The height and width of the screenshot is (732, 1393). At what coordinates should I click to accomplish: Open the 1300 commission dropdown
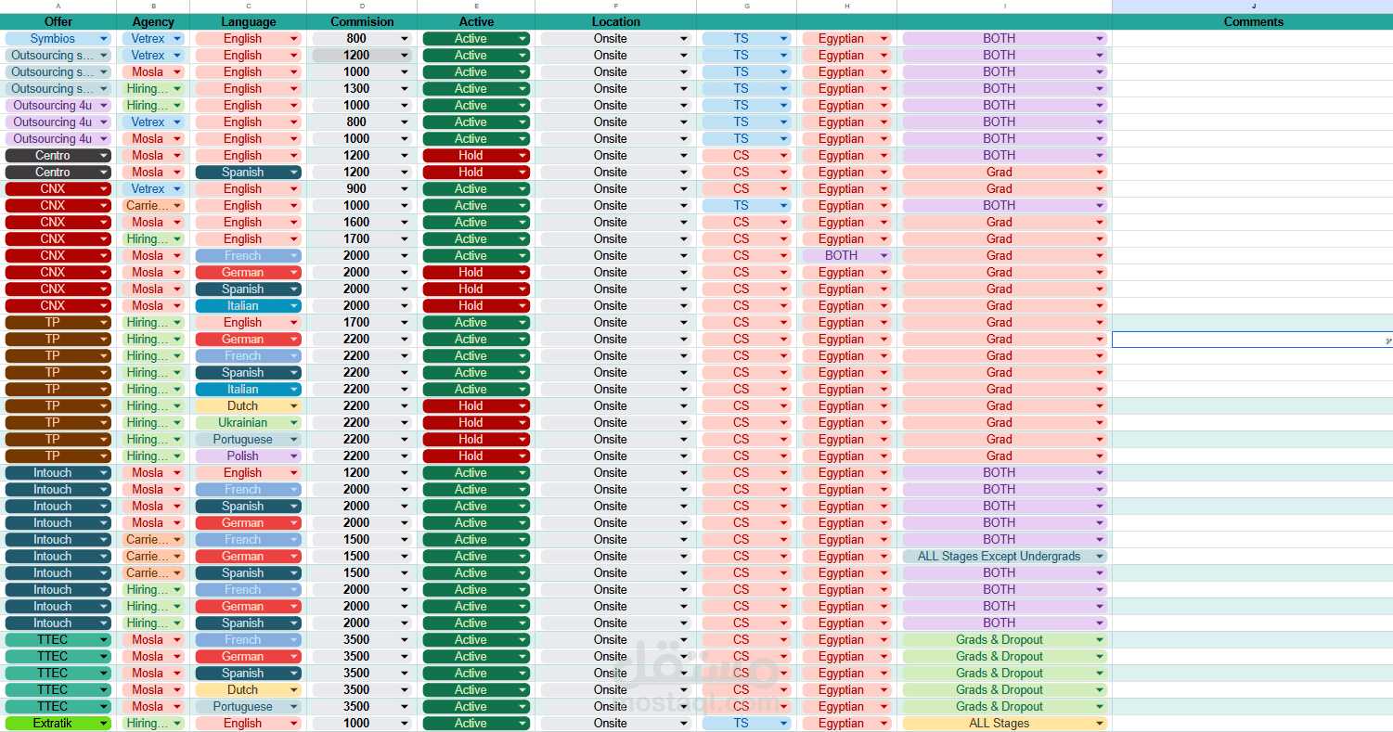(362, 89)
